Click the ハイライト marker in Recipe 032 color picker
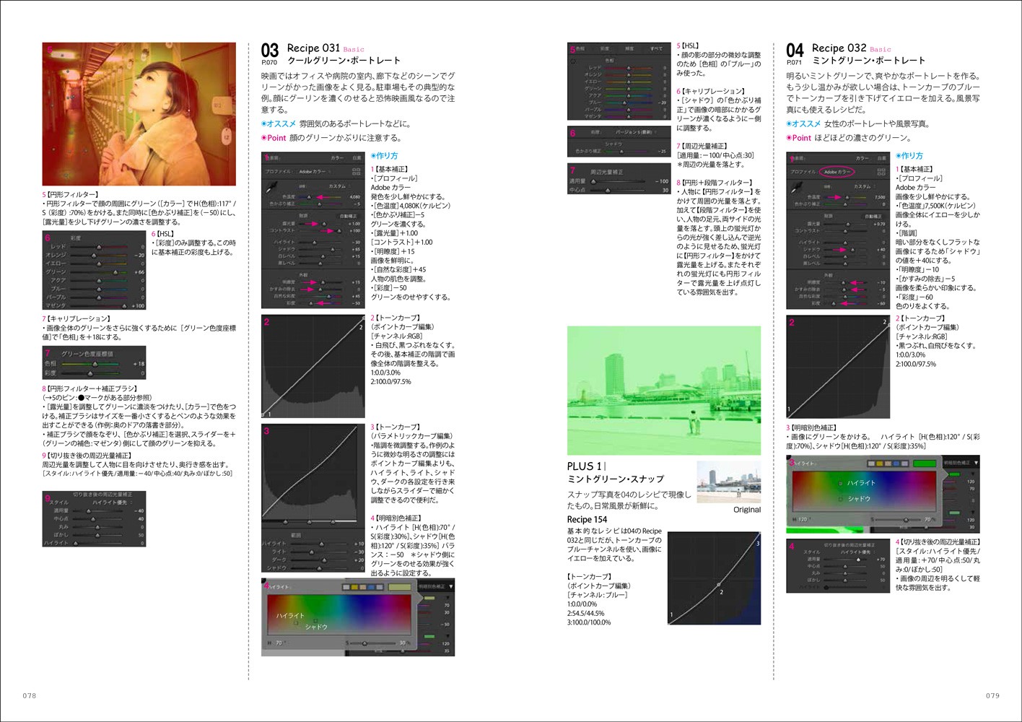 click(840, 483)
